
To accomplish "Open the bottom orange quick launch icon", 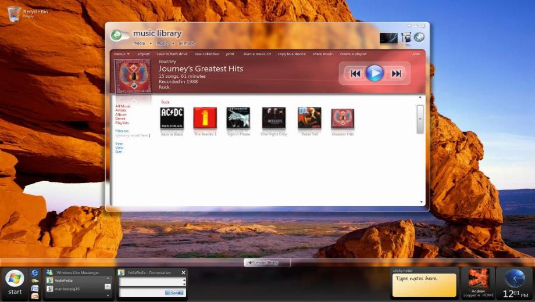I will 34,296.
